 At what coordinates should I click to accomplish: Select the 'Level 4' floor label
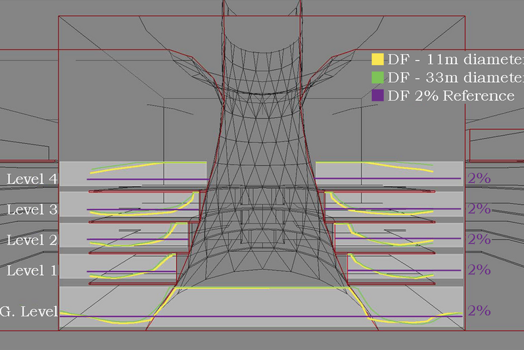click(x=32, y=179)
